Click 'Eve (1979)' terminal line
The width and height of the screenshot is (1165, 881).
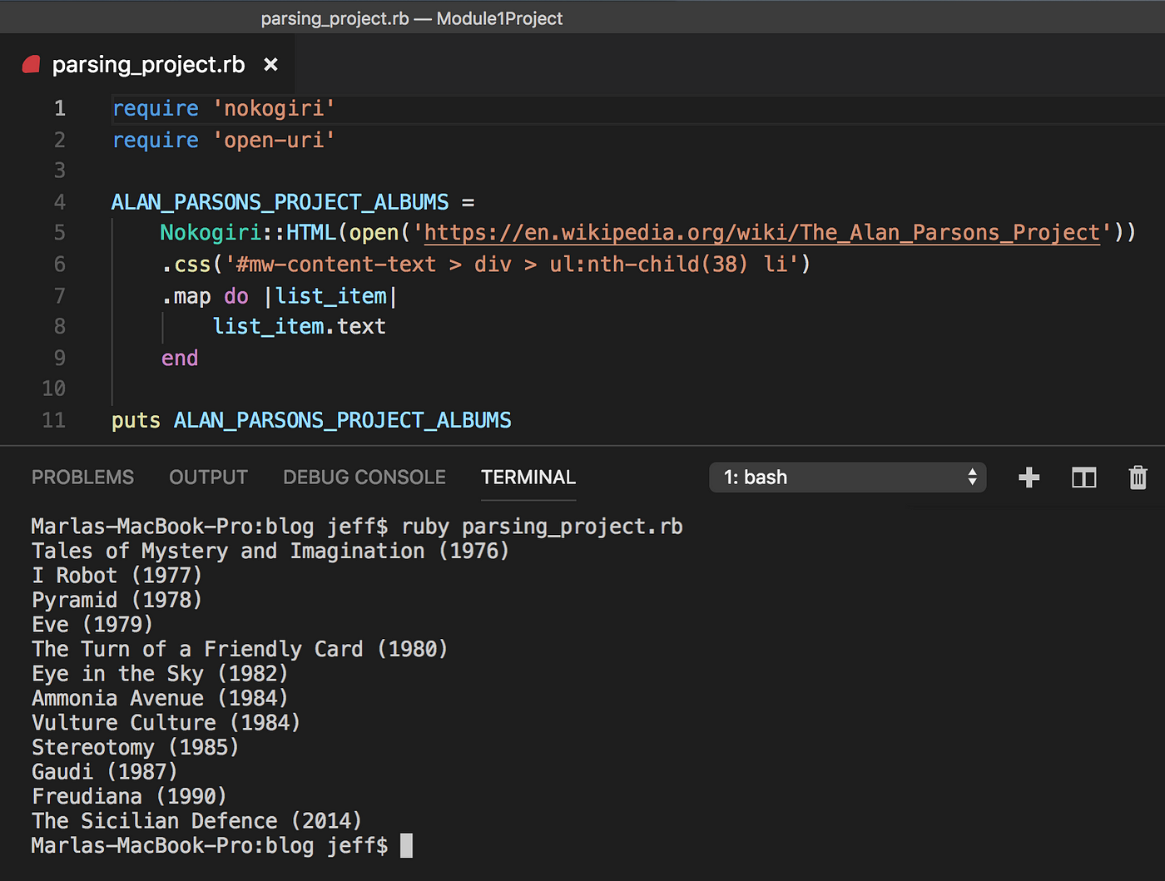coord(92,625)
